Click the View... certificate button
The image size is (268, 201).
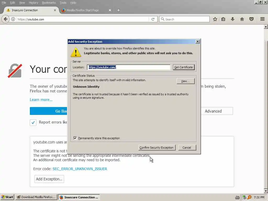186,81
